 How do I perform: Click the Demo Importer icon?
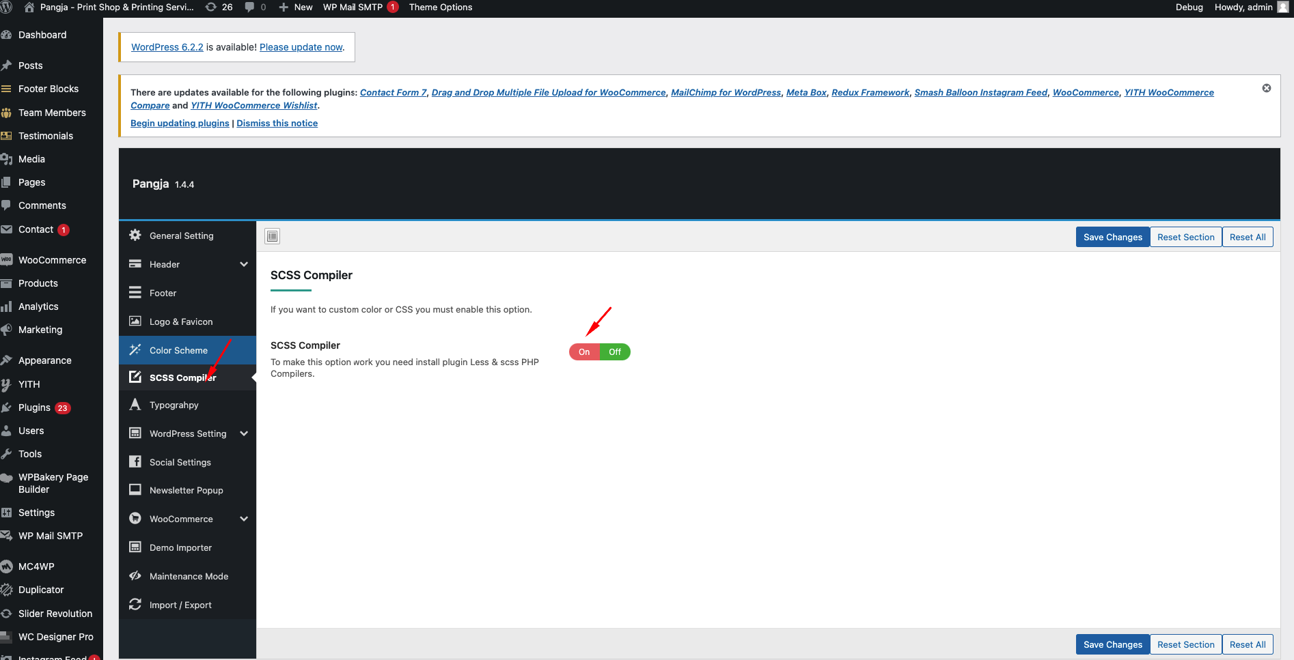click(135, 547)
